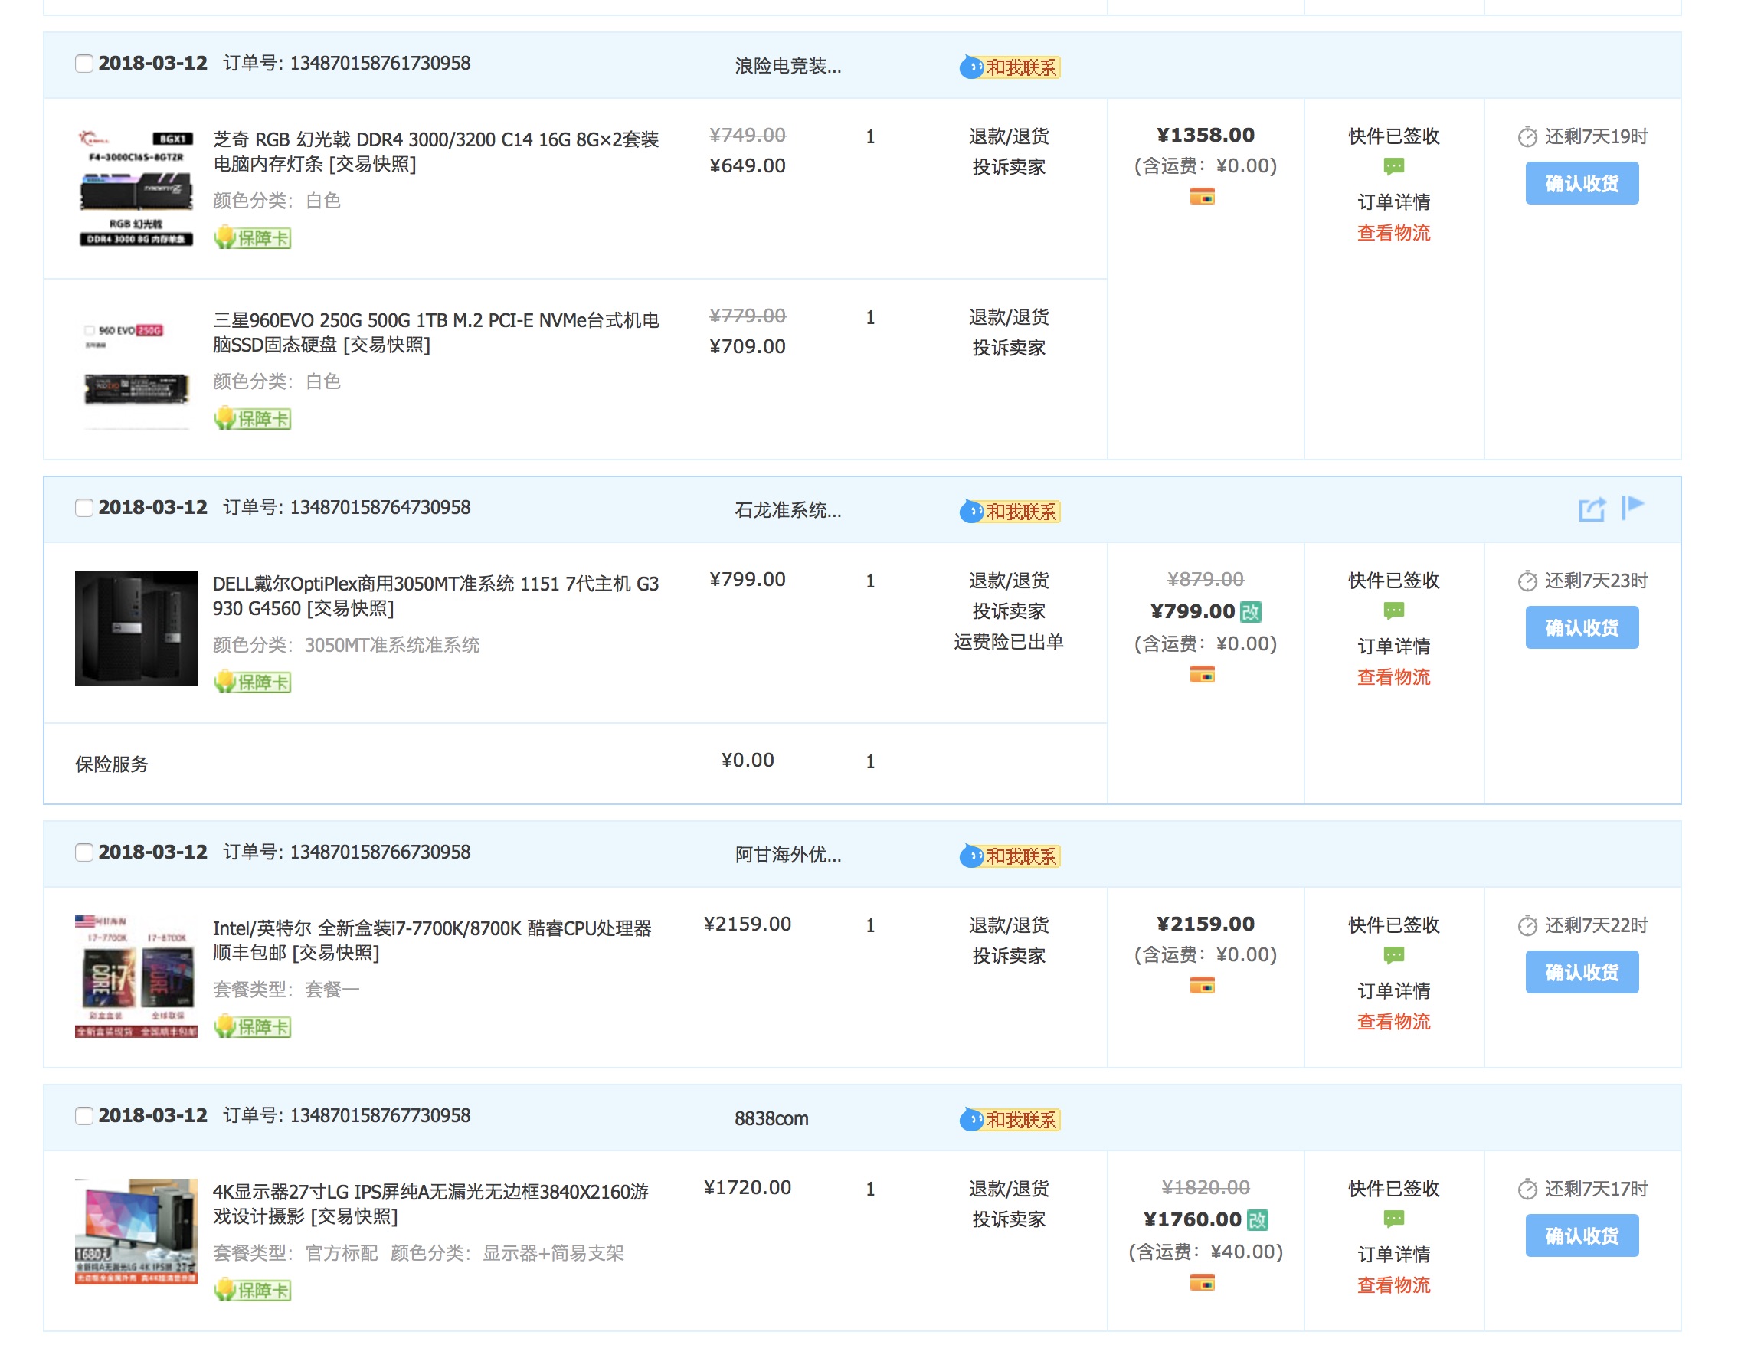Check the box for order 134870158767730958
This screenshot has height=1345, width=1751.
tap(84, 1115)
